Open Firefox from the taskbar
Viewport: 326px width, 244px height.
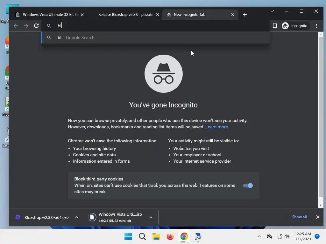coord(170,236)
